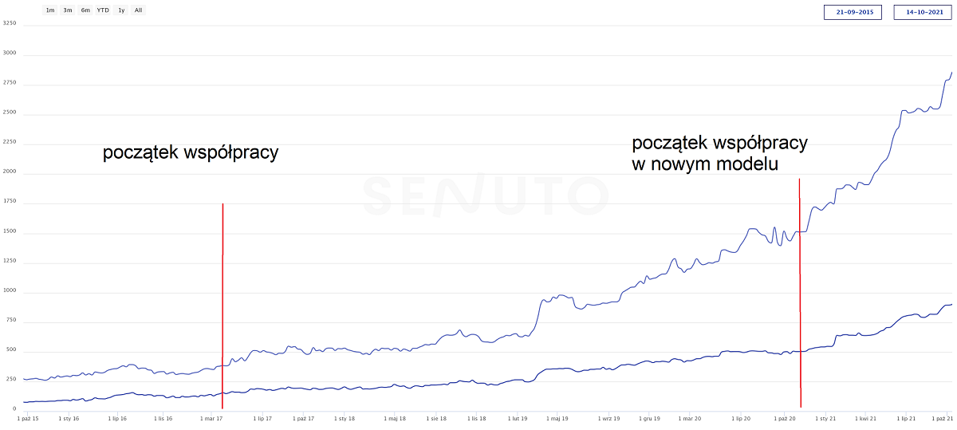The width and height of the screenshot is (957, 430).
Task: Choose the 6m time range
Action: coord(85,10)
